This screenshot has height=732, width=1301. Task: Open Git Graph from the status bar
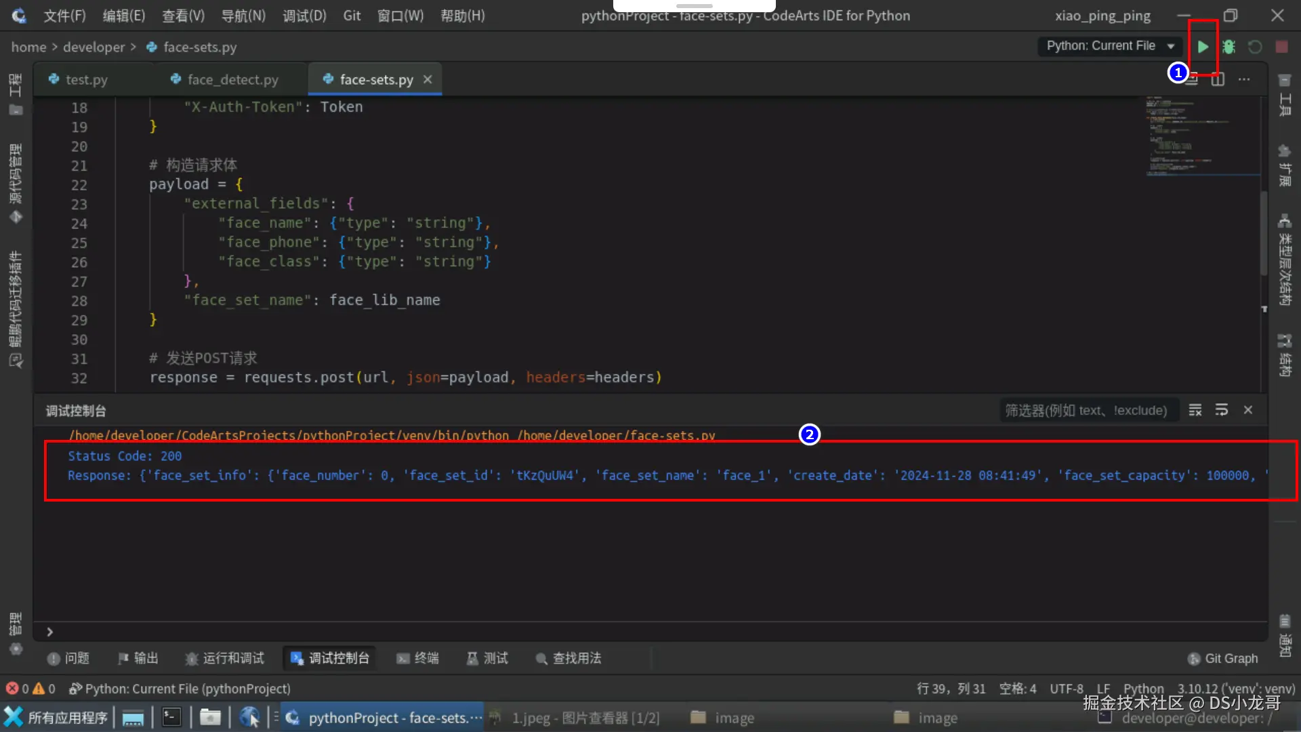1224,658
